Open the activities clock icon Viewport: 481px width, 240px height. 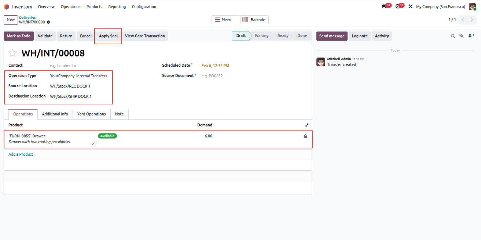397,7
